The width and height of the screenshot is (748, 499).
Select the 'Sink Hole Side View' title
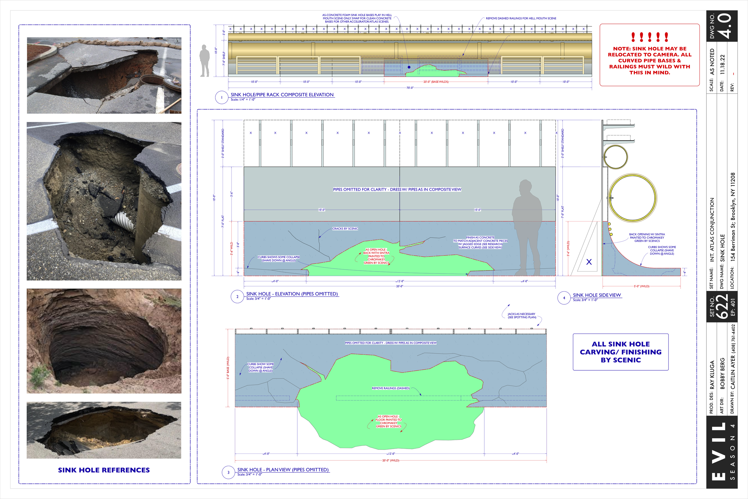click(x=597, y=295)
